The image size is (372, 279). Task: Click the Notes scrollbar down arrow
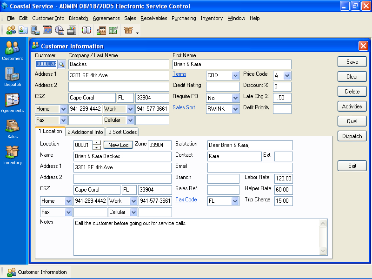coord(323,251)
